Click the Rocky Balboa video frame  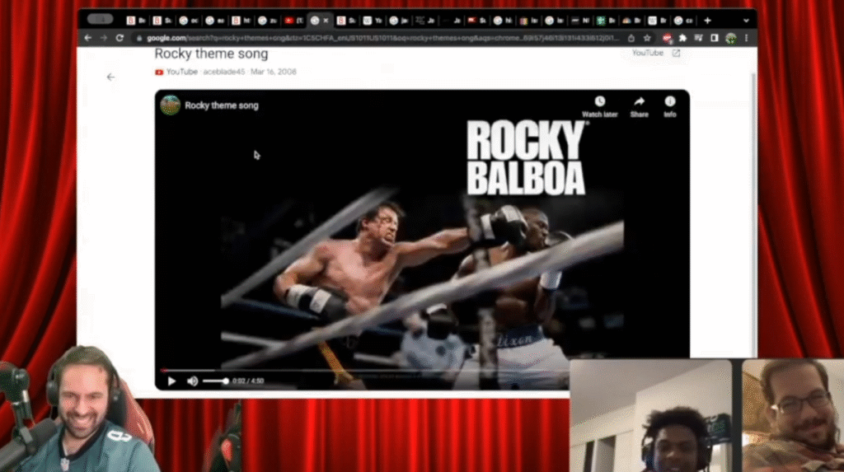[x=422, y=240]
